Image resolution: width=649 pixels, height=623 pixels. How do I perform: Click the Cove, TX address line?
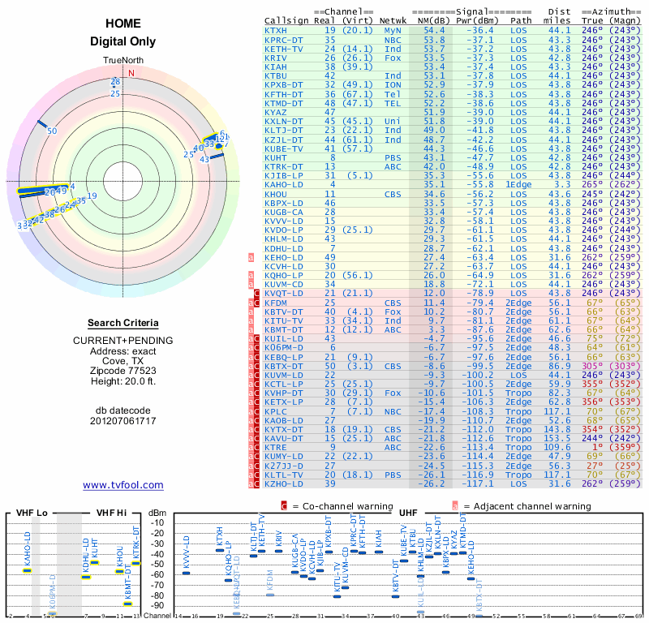[123, 361]
